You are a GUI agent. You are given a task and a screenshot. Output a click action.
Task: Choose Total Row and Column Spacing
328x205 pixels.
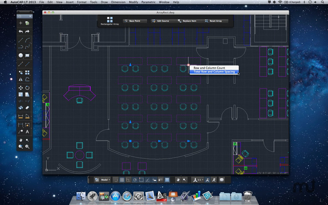[214, 72]
